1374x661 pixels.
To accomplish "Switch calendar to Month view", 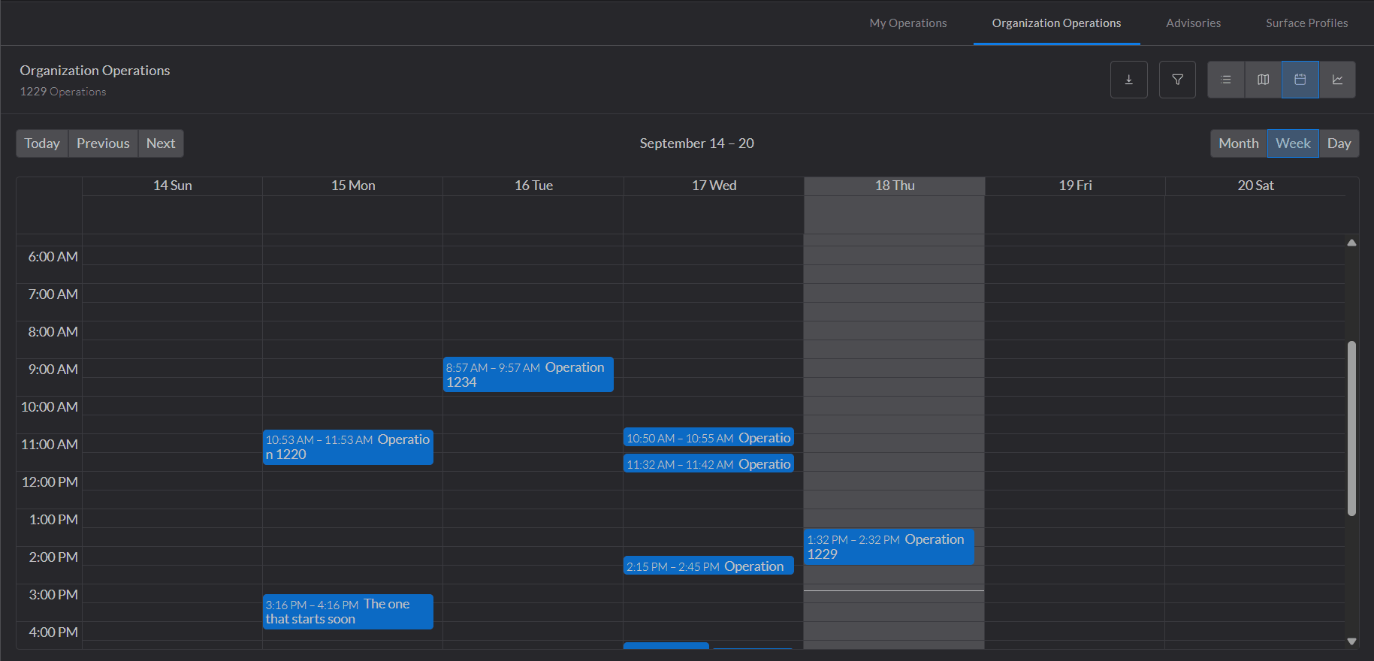I will 1238,143.
